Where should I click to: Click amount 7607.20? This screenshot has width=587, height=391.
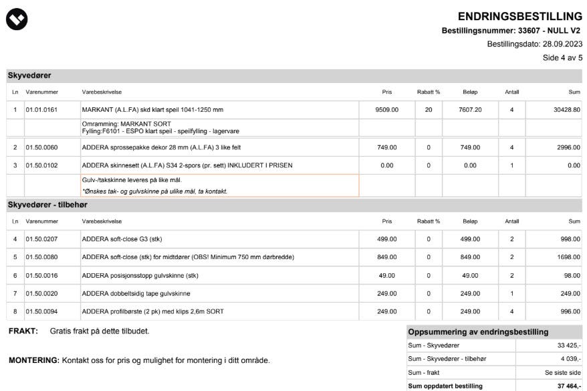coord(470,110)
